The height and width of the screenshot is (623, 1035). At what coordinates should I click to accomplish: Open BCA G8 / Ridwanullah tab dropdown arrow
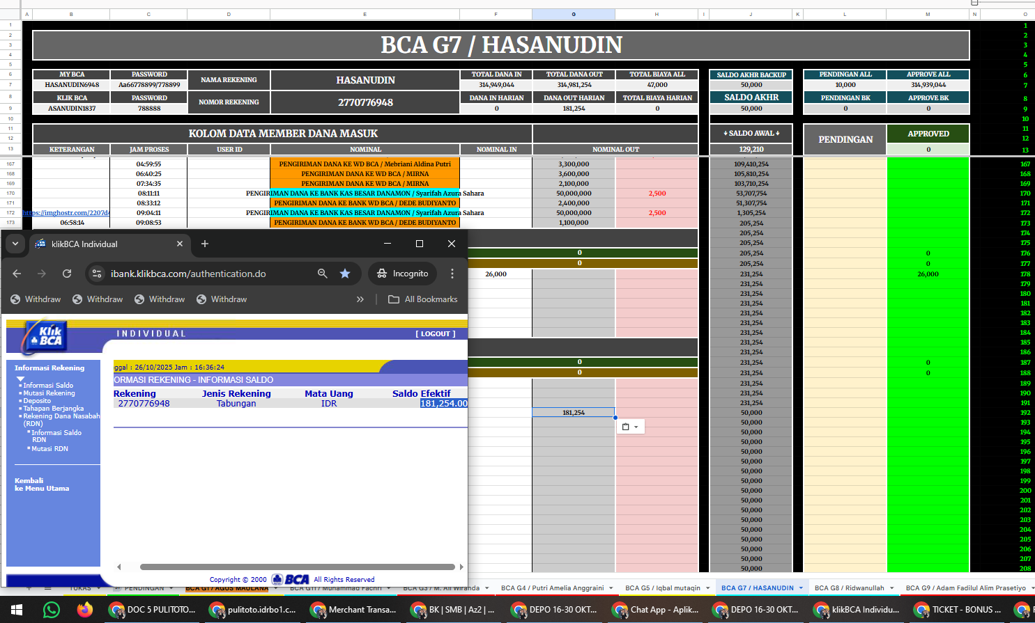point(892,588)
